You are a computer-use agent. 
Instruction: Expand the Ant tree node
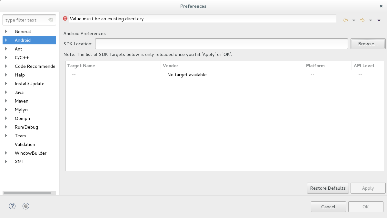click(6, 49)
